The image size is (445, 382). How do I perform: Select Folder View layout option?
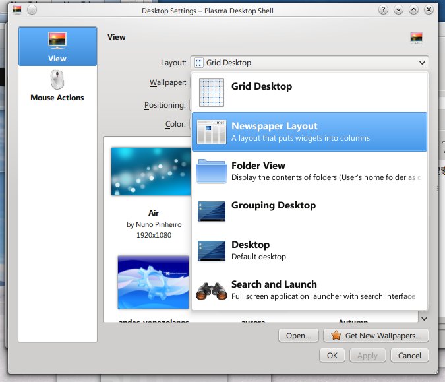point(309,172)
